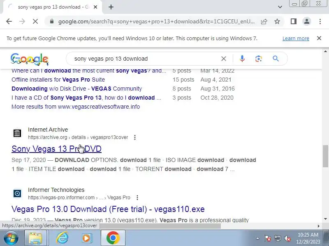
Task: Click the scroll up arrow
Action: click(x=325, y=52)
